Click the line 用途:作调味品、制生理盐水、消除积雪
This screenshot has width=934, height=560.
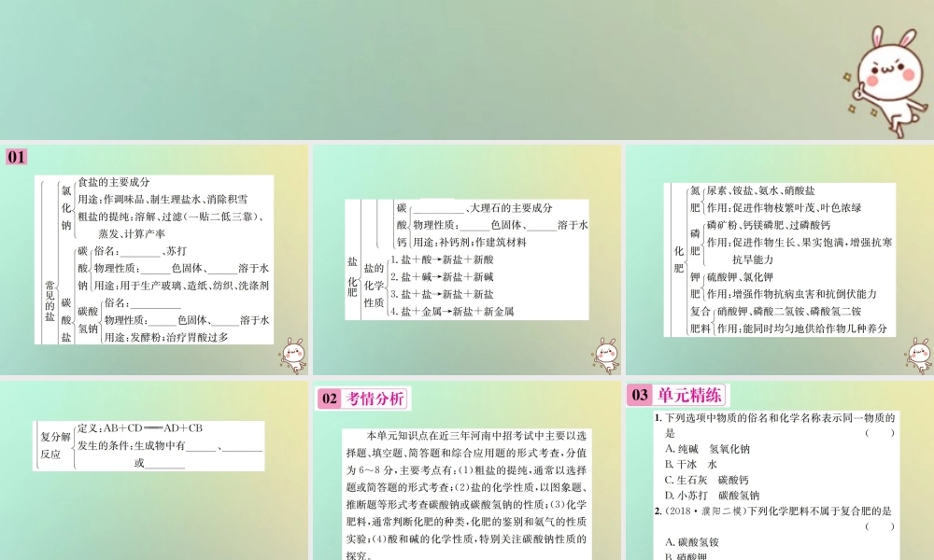[163, 200]
